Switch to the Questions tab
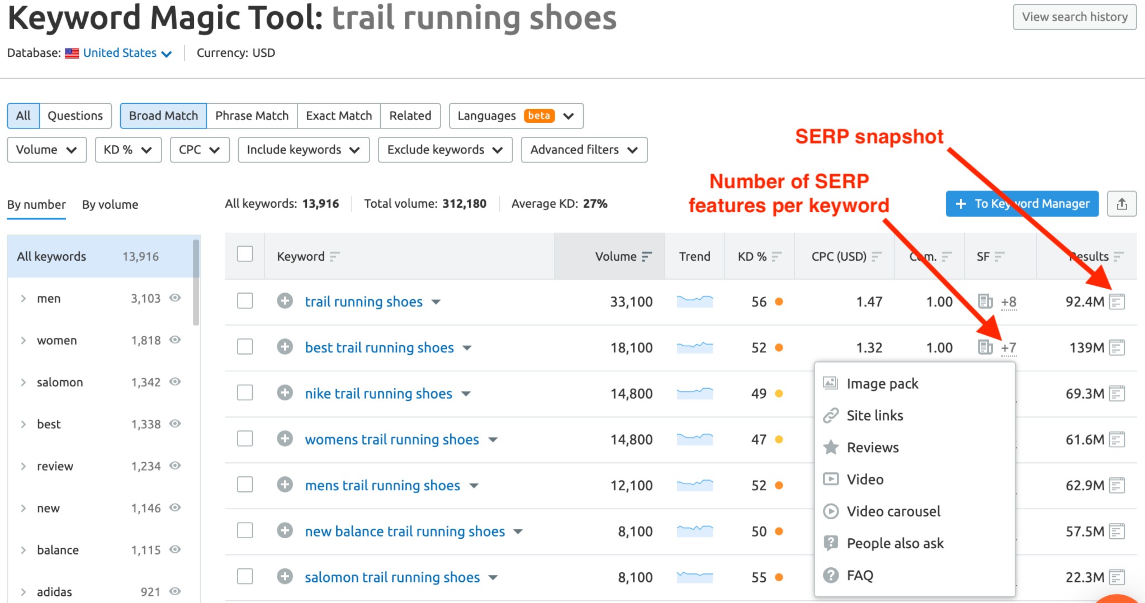 (x=75, y=116)
